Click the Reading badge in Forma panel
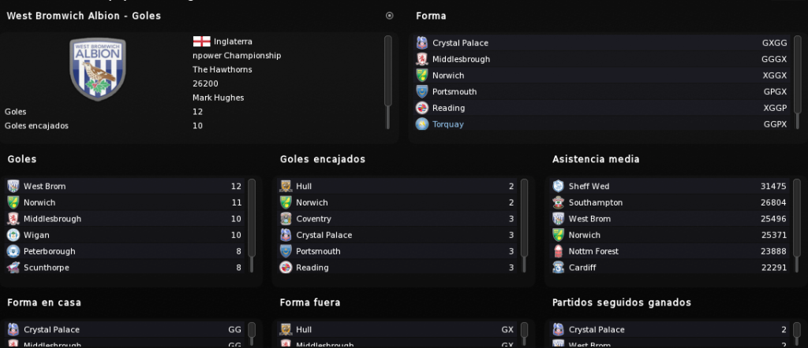Image resolution: width=808 pixels, height=348 pixels. pos(422,108)
